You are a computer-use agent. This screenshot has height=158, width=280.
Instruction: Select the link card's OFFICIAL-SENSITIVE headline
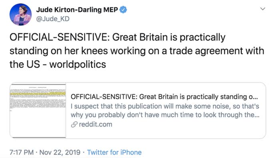[x=164, y=97]
